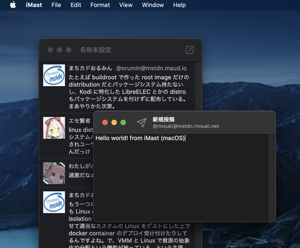Screen dimensions: 300x248
Task: Click the compose window's vertical scrollbar
Action: coord(272,178)
